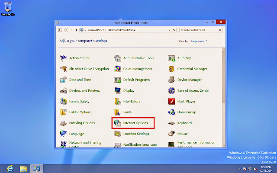Open the Internet Options link text
The width and height of the screenshot is (277, 173).
point(135,123)
